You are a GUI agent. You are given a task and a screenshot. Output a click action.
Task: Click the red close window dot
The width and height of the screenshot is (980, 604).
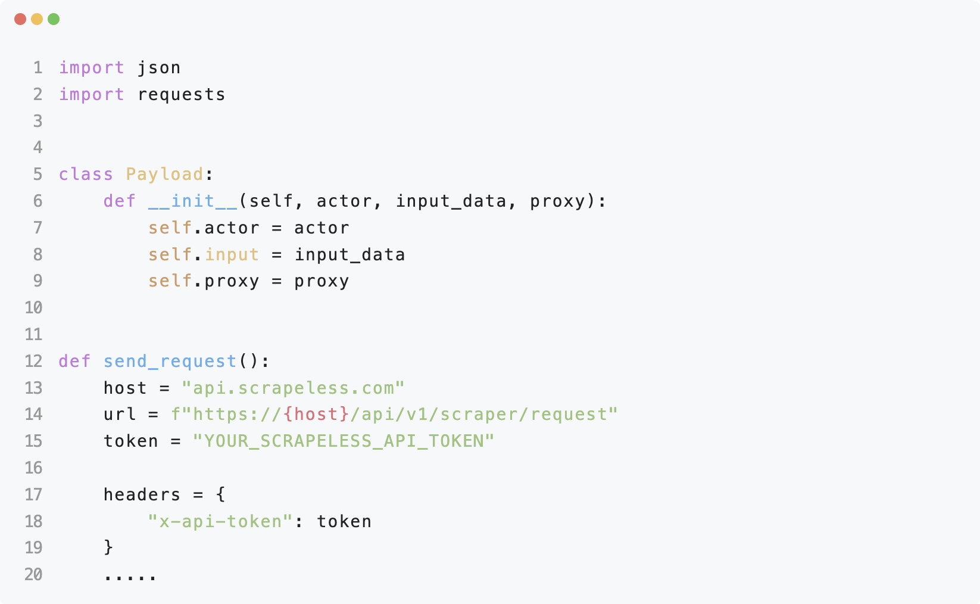(20, 19)
